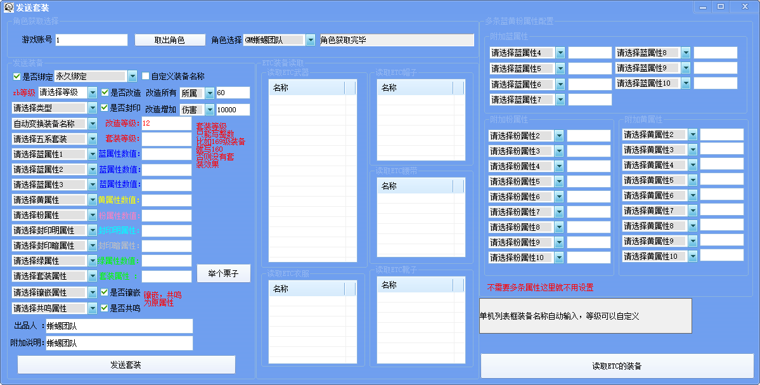Uncheck the 是否共鸣 checkbox
The height and width of the screenshot is (385, 760).
[x=105, y=308]
